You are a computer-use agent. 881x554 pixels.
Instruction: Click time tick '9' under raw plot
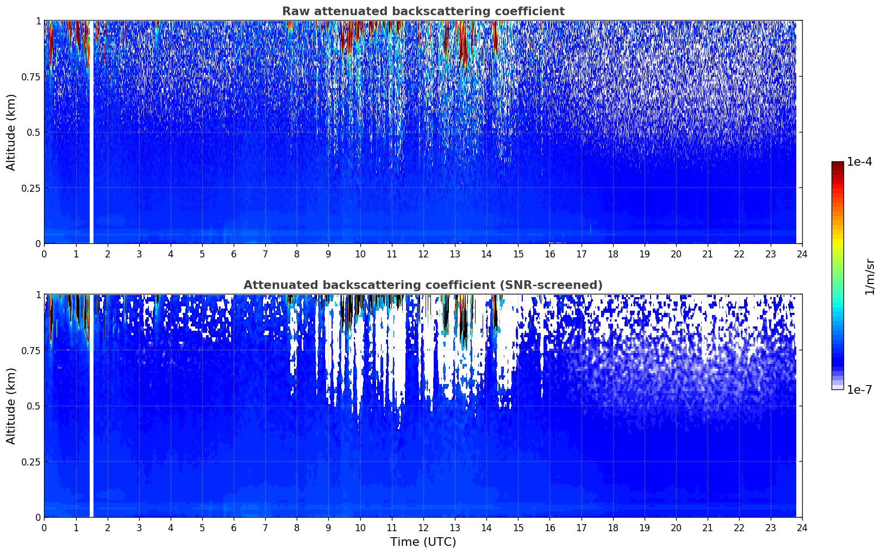click(x=328, y=254)
